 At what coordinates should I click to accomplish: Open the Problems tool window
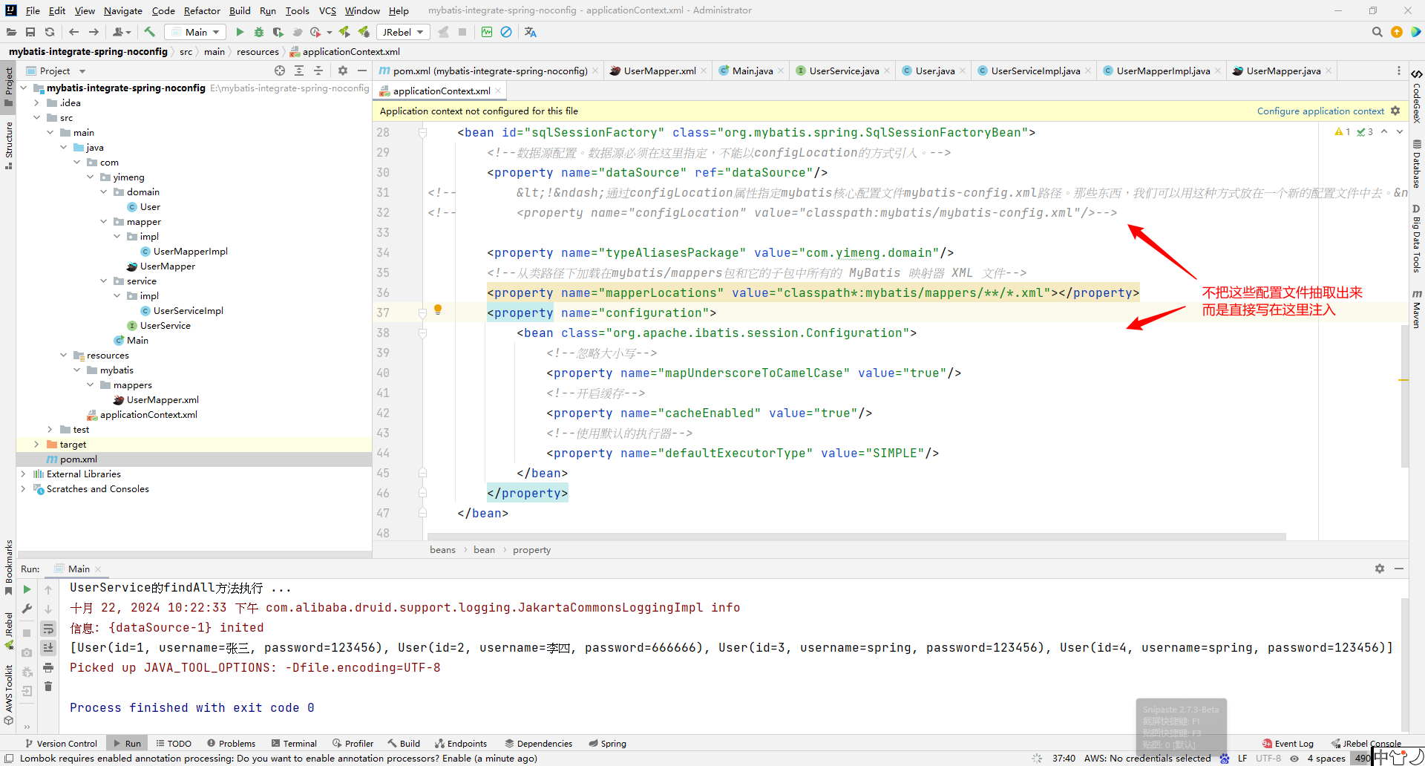[231, 743]
